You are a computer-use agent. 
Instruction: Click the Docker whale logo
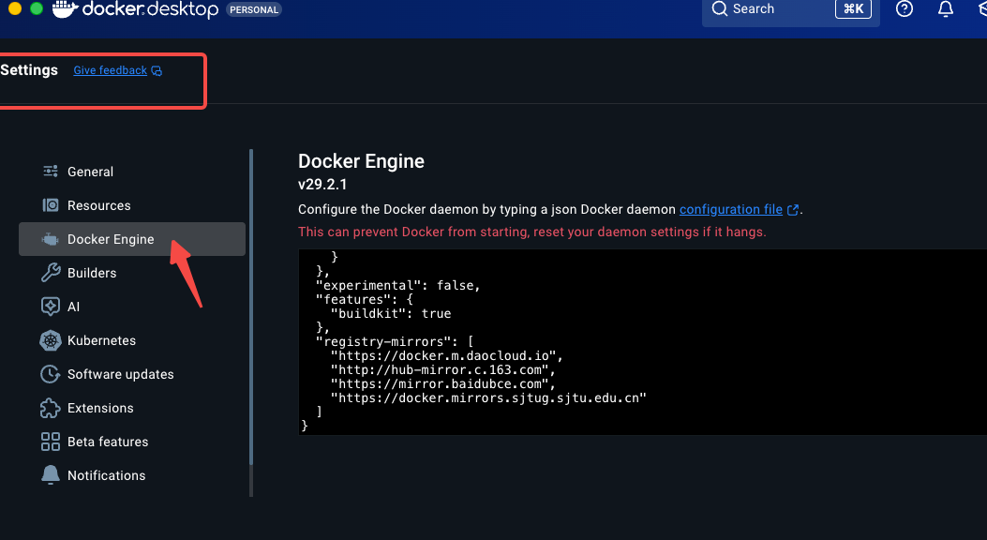tap(65, 8)
